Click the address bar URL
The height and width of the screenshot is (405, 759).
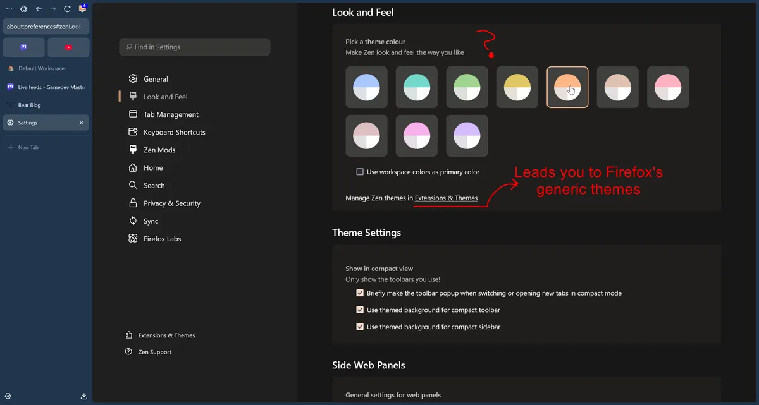46,27
